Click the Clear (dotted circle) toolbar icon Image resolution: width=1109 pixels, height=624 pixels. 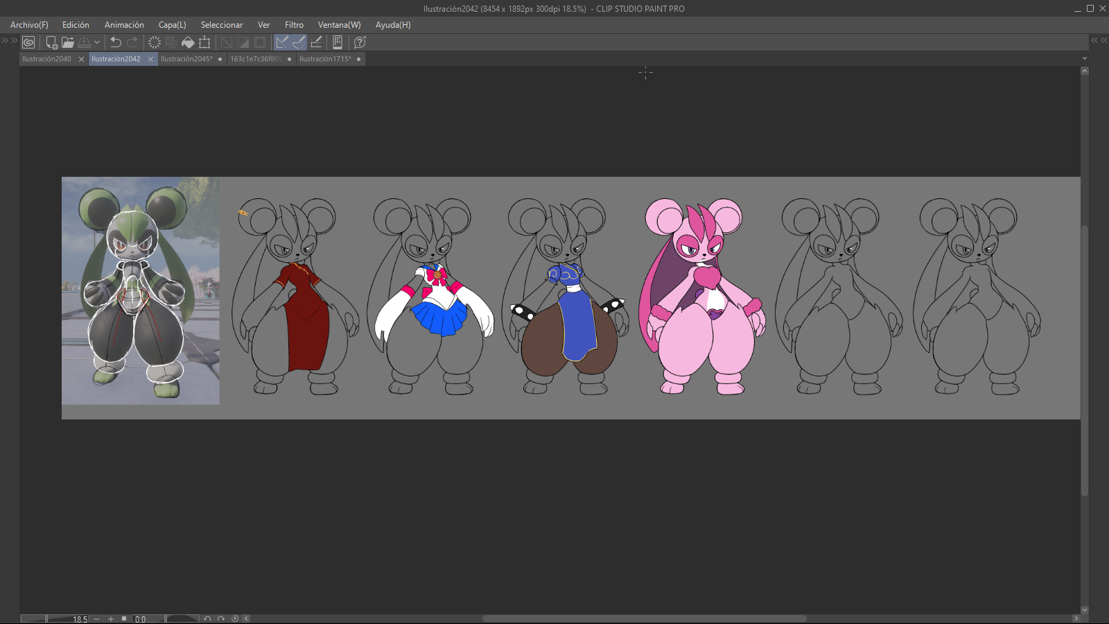click(155, 42)
